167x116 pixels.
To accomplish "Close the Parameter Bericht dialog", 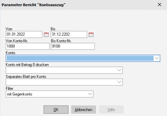I will coord(160,5).
